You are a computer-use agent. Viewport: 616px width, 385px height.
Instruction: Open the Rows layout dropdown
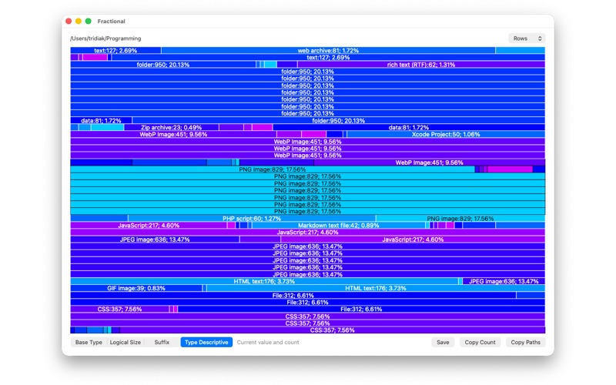coord(527,38)
